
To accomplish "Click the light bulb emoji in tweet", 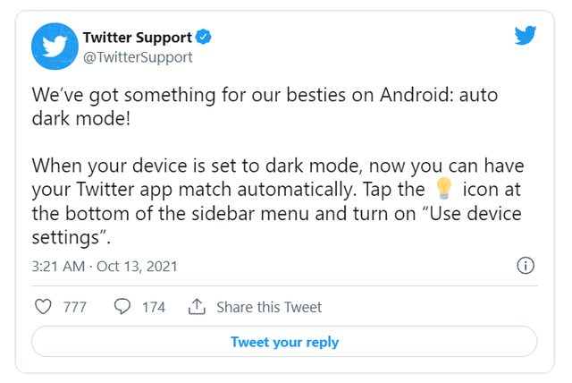I will point(444,189).
